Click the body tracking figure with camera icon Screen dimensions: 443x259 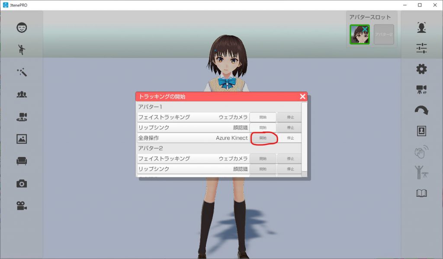[421, 172]
